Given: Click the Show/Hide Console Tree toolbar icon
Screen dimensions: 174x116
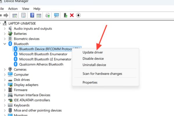Looking at the screenshot, I should pos(15,15).
